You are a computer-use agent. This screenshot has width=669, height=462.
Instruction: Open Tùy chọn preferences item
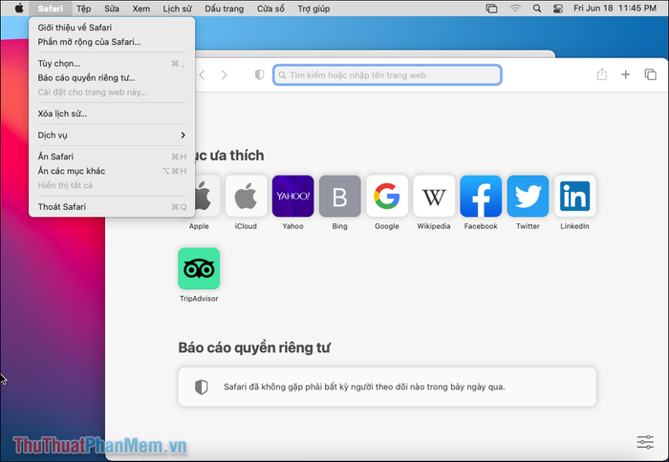coord(112,64)
